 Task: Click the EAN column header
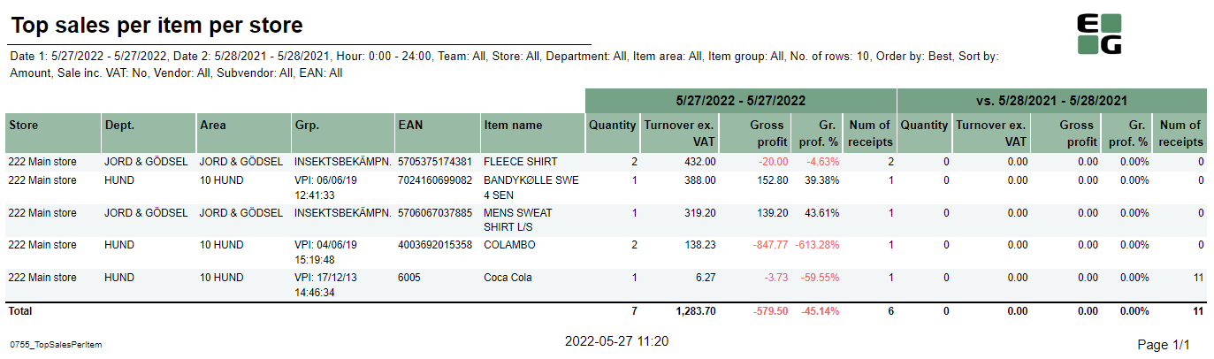click(411, 126)
